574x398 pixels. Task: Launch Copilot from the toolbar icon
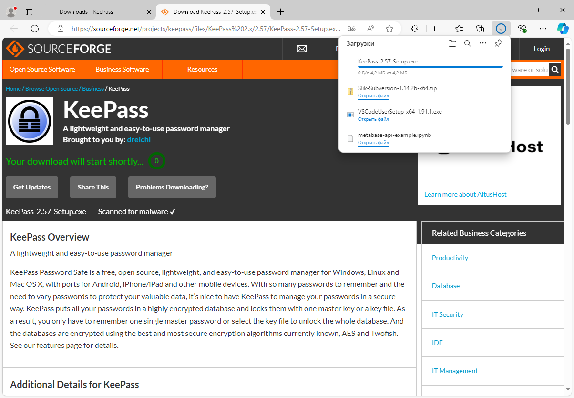click(563, 29)
